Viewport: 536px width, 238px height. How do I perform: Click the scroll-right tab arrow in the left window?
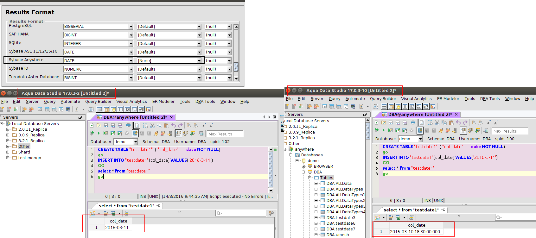[269, 117]
